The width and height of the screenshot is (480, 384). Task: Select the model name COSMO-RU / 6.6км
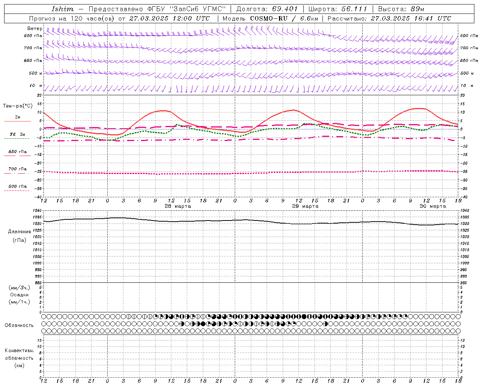[x=284, y=18]
